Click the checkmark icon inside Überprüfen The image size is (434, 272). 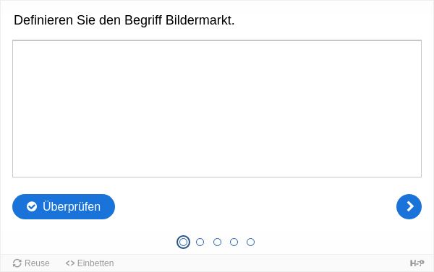coord(32,206)
